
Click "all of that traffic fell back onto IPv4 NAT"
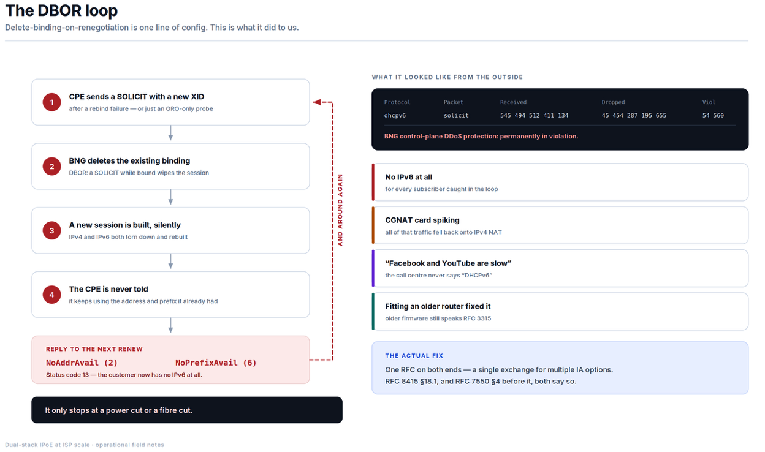click(444, 233)
